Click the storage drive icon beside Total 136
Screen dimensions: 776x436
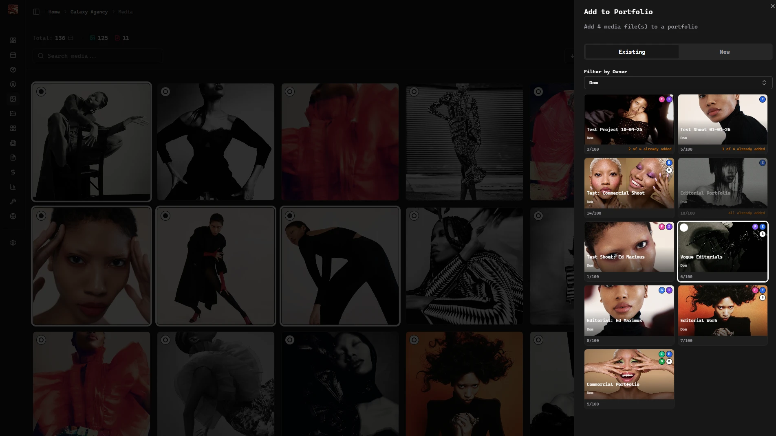[71, 38]
